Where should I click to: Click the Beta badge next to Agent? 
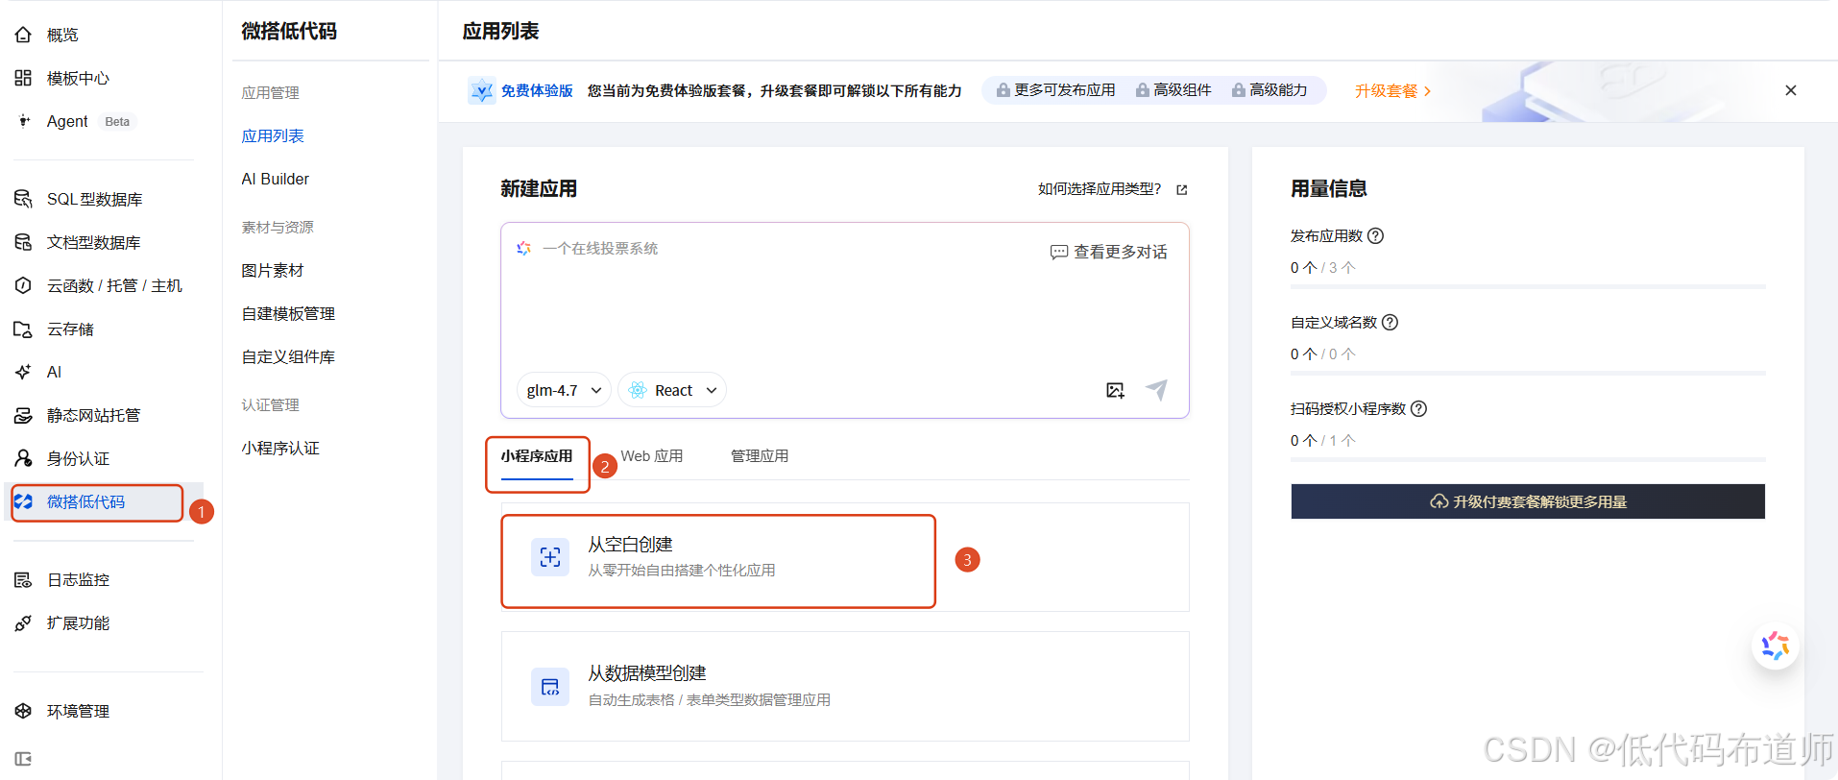117,121
